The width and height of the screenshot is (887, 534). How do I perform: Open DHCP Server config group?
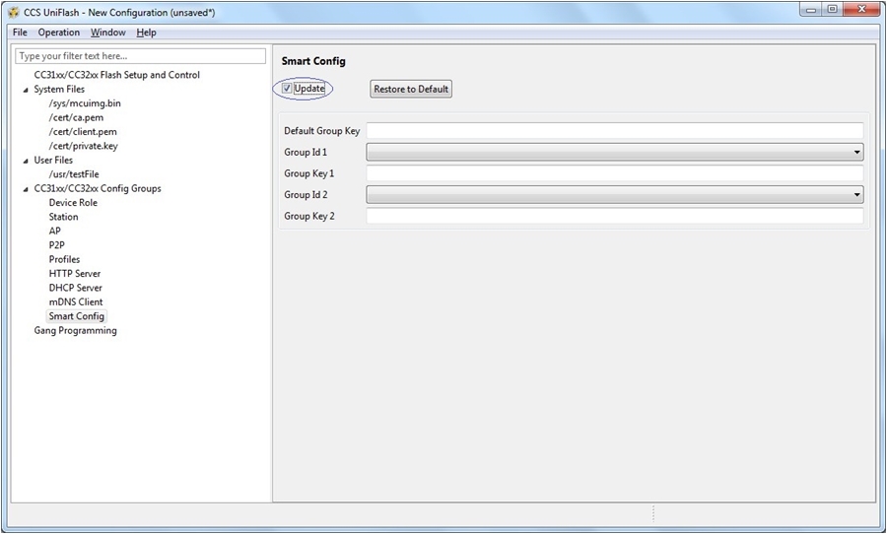click(x=75, y=288)
